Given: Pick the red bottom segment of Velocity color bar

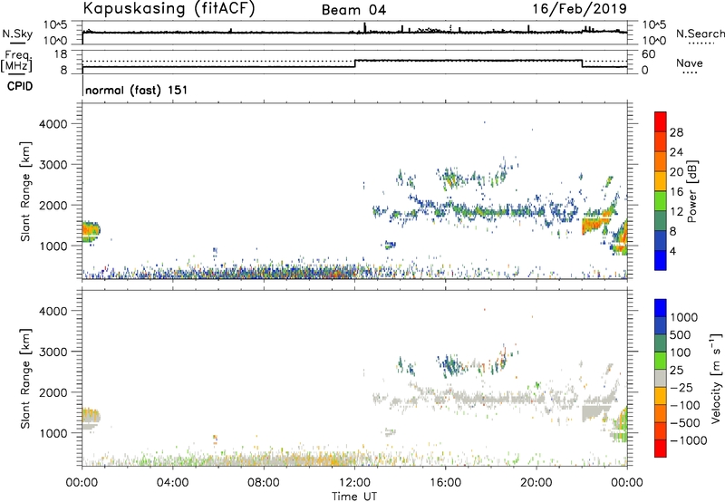Looking at the screenshot, I should click(x=661, y=448).
